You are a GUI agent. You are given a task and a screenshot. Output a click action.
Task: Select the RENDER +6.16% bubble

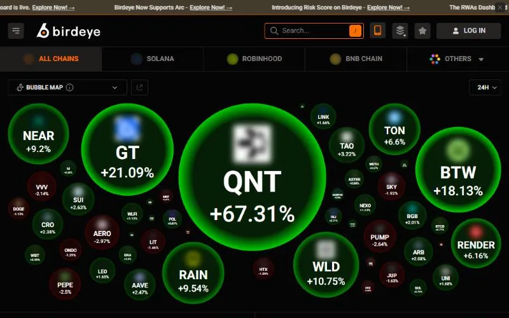(x=476, y=244)
